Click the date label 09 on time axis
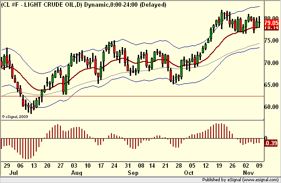Viewport: 281px width, 183px height. (x=260, y=166)
